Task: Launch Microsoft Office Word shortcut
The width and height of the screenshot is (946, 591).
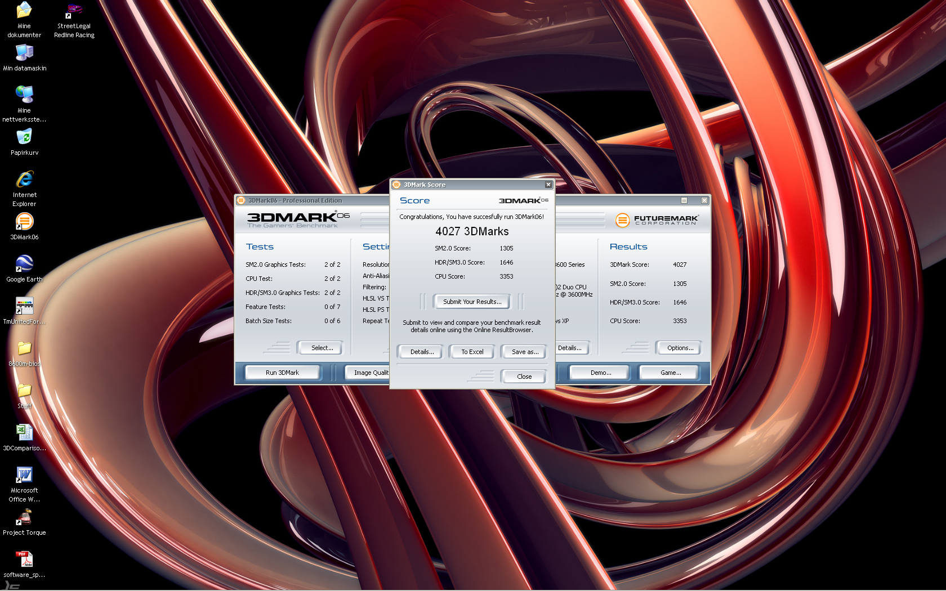Action: (x=24, y=485)
